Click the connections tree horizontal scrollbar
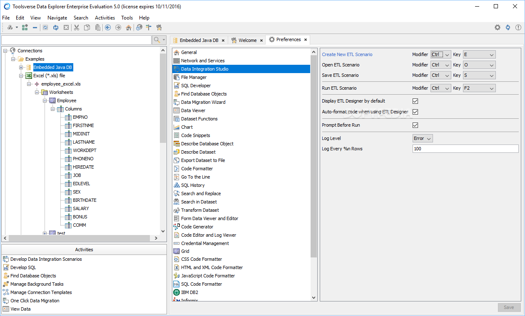Image resolution: width=525 pixels, height=316 pixels. [78, 238]
